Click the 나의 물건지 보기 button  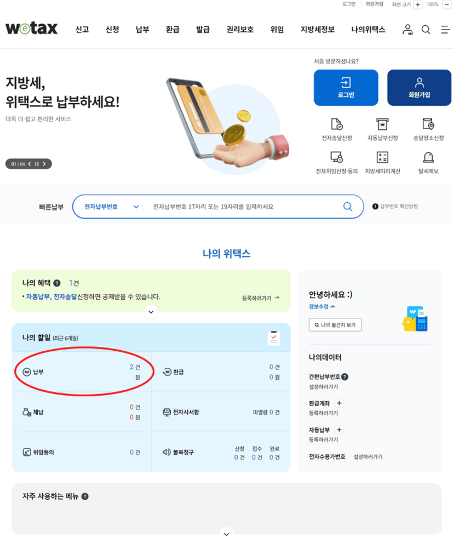(335, 324)
